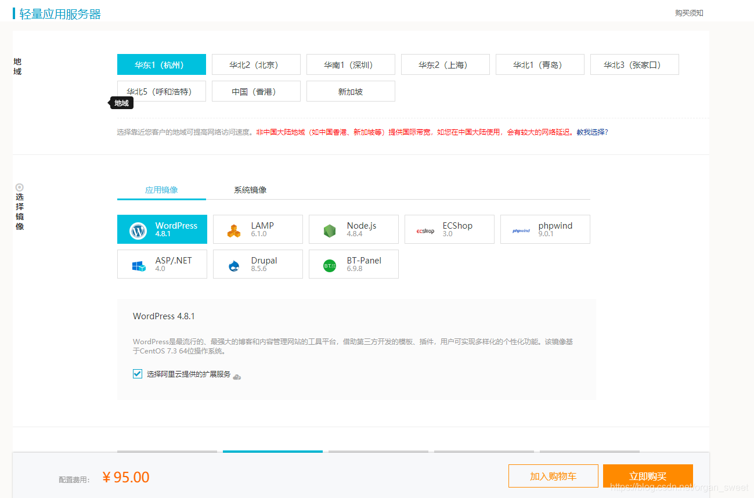Image resolution: width=754 pixels, height=498 pixels.
Task: Open the 购买须知 purchase notice link
Action: click(688, 12)
